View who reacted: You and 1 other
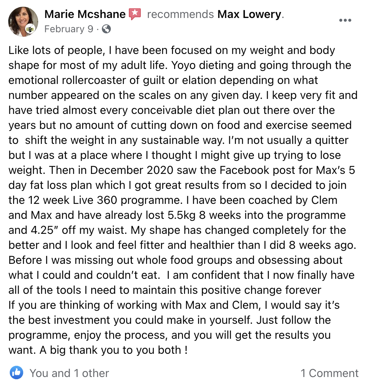The width and height of the screenshot is (367, 383). [x=69, y=373]
